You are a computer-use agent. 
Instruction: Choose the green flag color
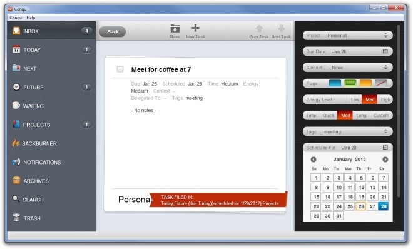[350, 83]
